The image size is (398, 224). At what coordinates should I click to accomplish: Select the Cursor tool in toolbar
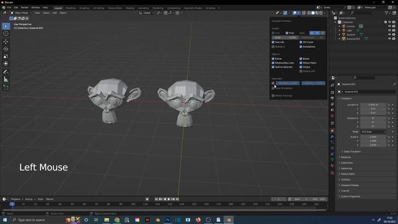point(6,34)
